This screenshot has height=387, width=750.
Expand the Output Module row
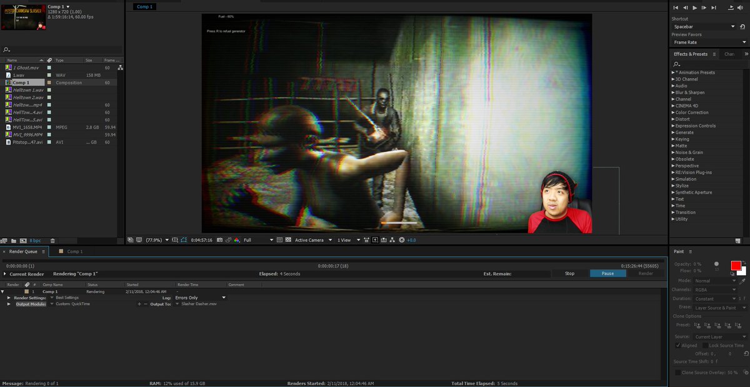[9, 304]
